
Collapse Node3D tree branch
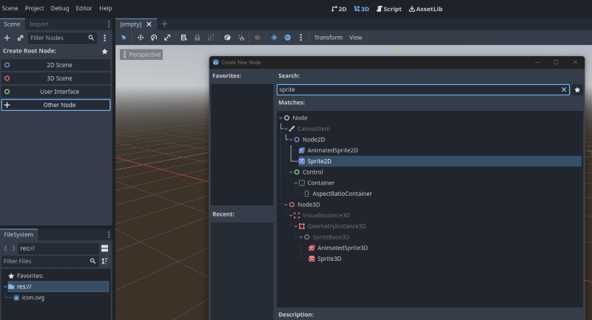pos(286,205)
